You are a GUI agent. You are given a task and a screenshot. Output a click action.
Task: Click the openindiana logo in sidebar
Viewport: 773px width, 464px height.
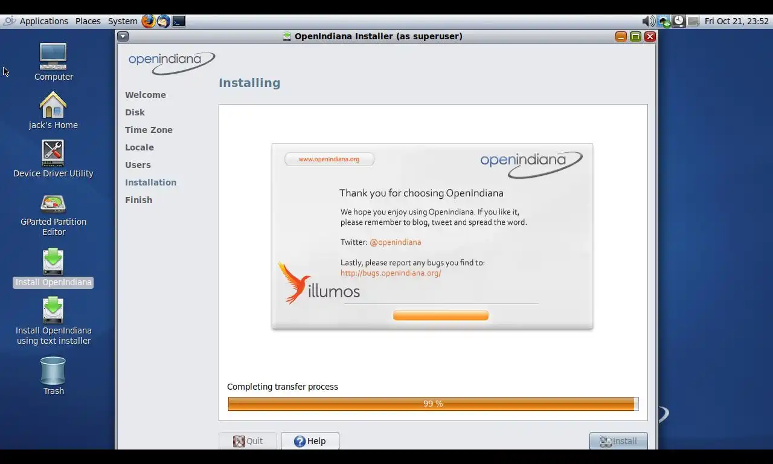pyautogui.click(x=172, y=63)
